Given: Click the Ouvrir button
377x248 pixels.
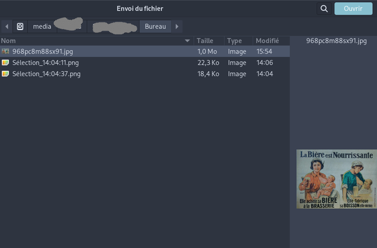Looking at the screenshot, I should (353, 9).
